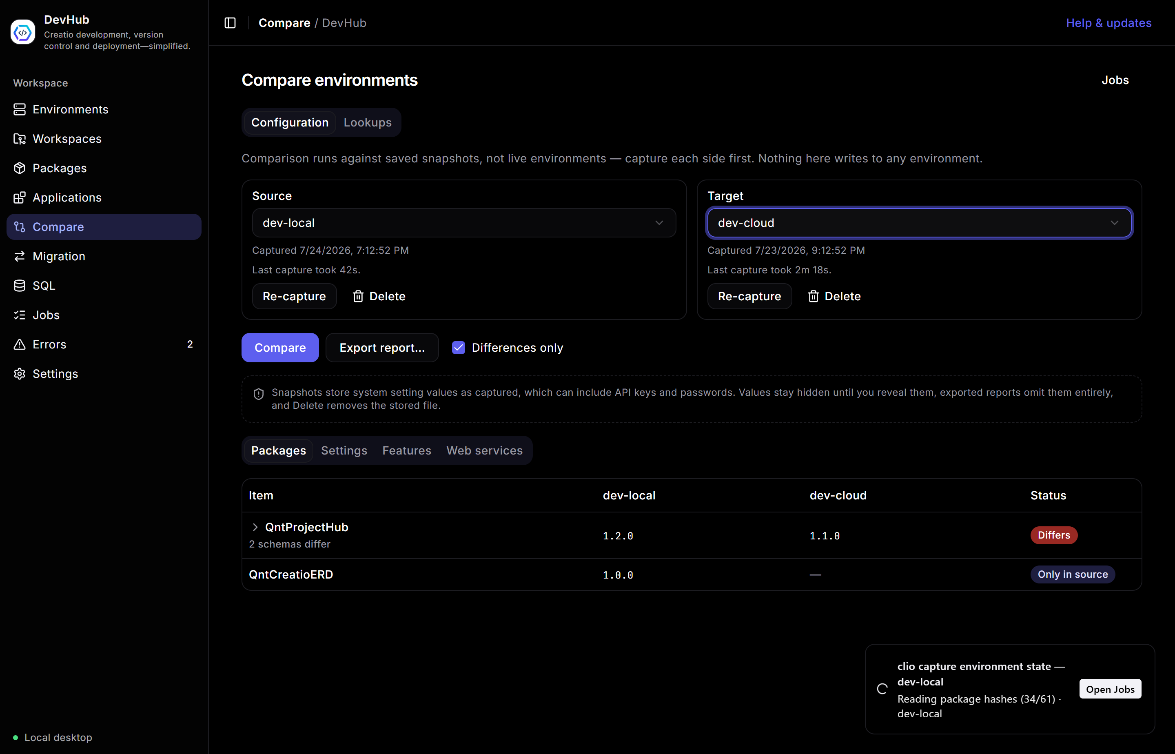Switch to the Lookups tab

tap(368, 122)
